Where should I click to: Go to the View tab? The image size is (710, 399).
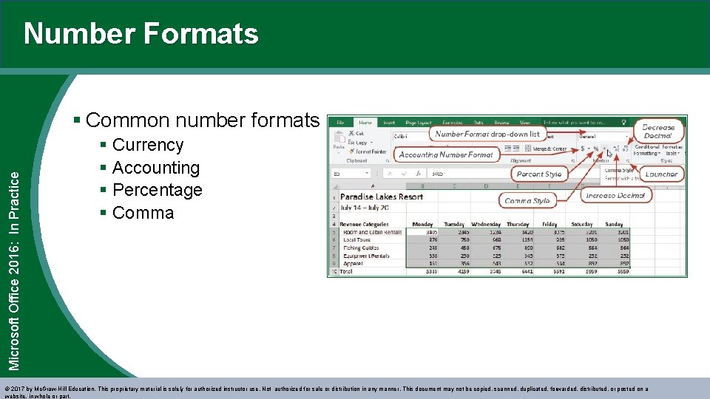(x=525, y=123)
